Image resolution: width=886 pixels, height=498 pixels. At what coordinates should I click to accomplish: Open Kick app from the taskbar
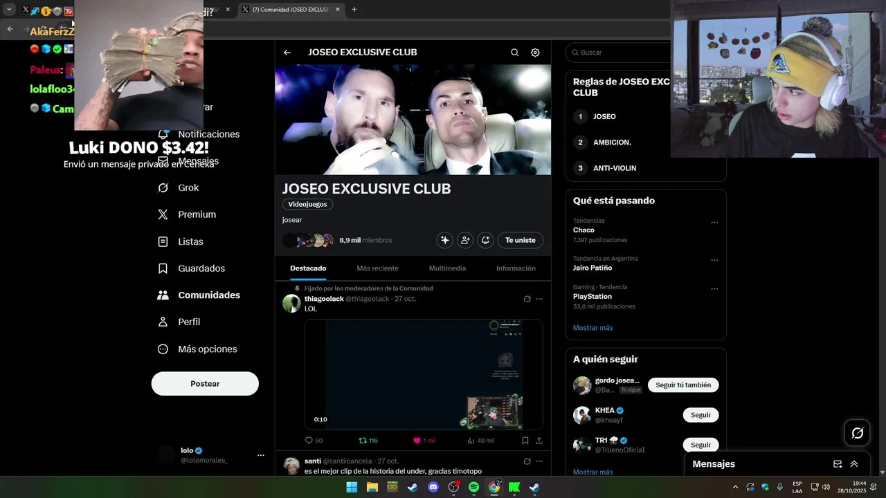point(514,487)
